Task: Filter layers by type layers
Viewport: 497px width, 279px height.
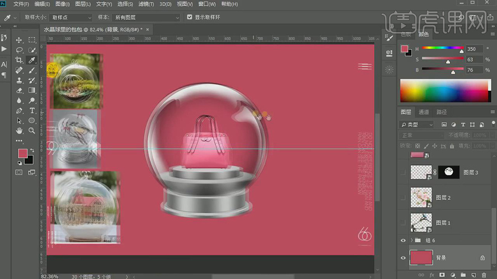Action: coord(463,125)
